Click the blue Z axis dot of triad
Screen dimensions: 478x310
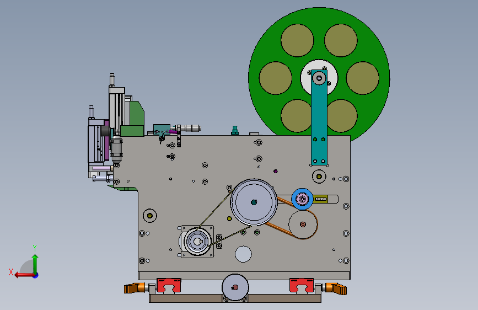coord(36,275)
